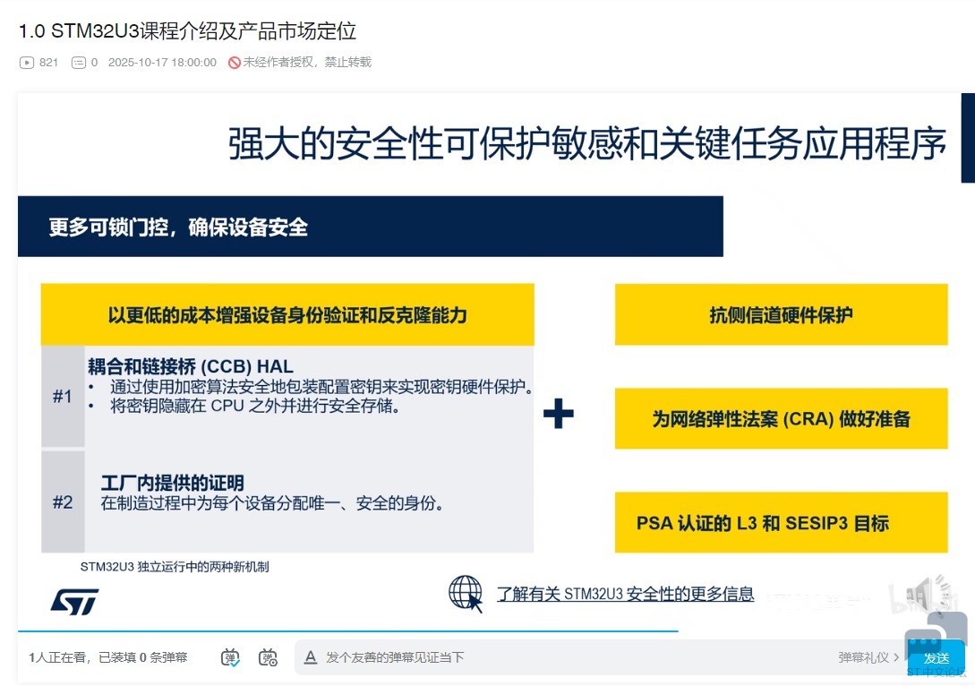975x686 pixels.
Task: Click the 抗侧信道硬件保护 yellow box
Action: pos(781,314)
